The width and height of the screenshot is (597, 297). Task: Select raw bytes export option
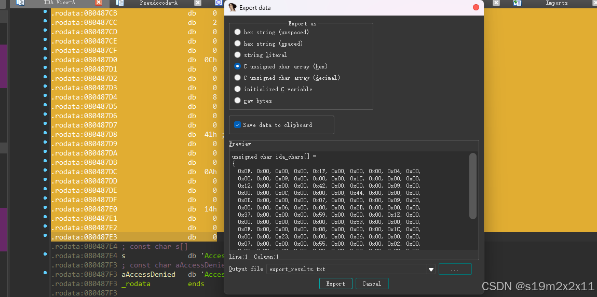pyautogui.click(x=238, y=101)
